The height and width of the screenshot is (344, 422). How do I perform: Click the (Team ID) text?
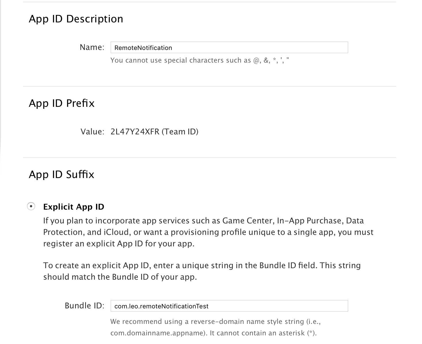pyautogui.click(x=180, y=132)
